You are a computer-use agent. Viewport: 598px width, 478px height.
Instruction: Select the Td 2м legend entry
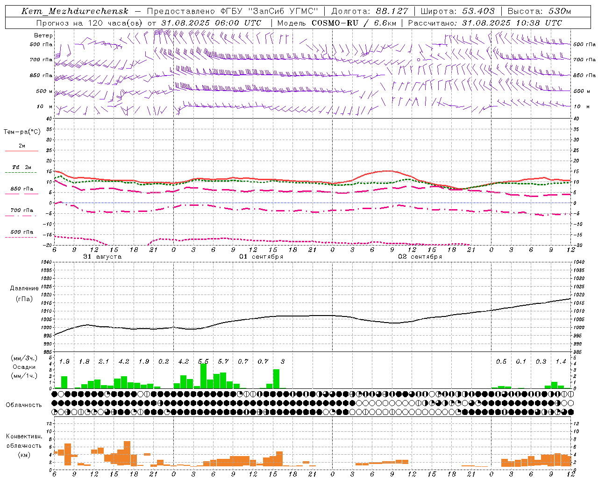tap(21, 167)
